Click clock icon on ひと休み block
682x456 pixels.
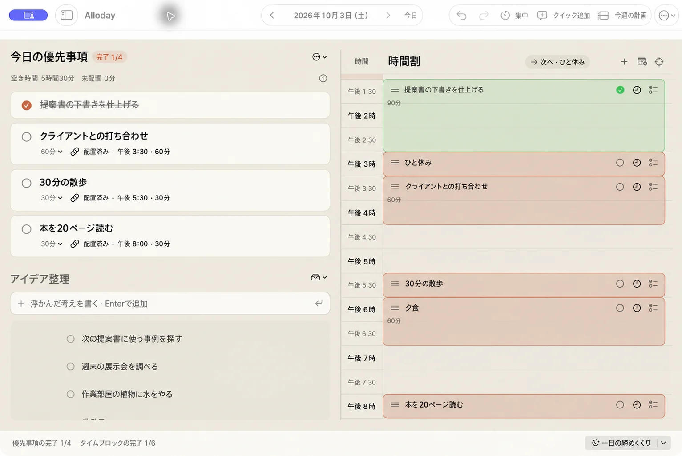[637, 163]
